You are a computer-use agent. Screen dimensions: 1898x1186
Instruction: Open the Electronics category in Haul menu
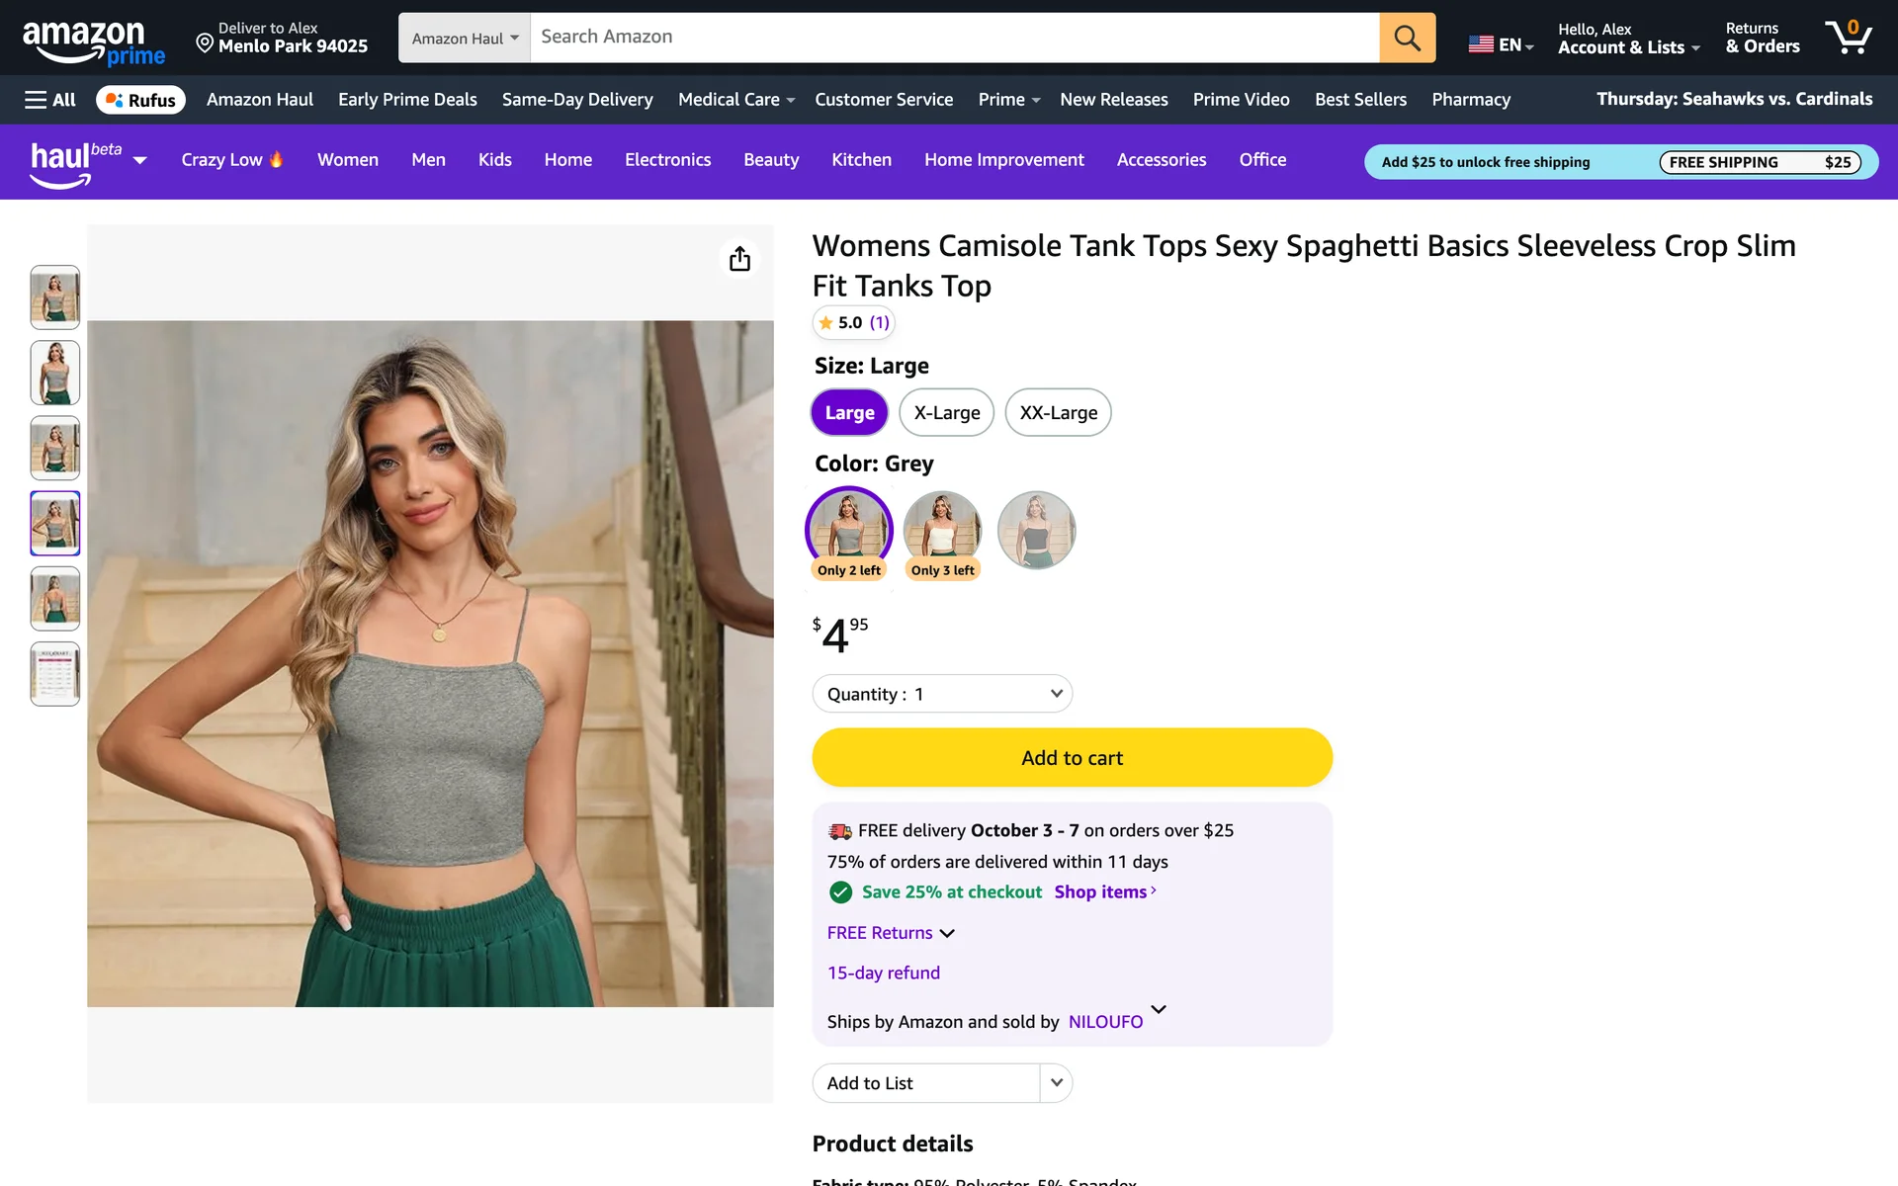[667, 160]
